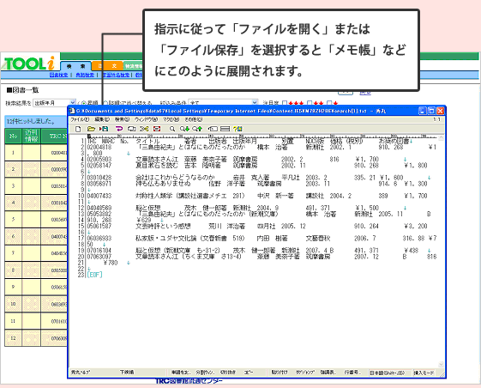The image size is (481, 388).
Task: Click the new document icon in editor toolbar
Action: pos(78,129)
